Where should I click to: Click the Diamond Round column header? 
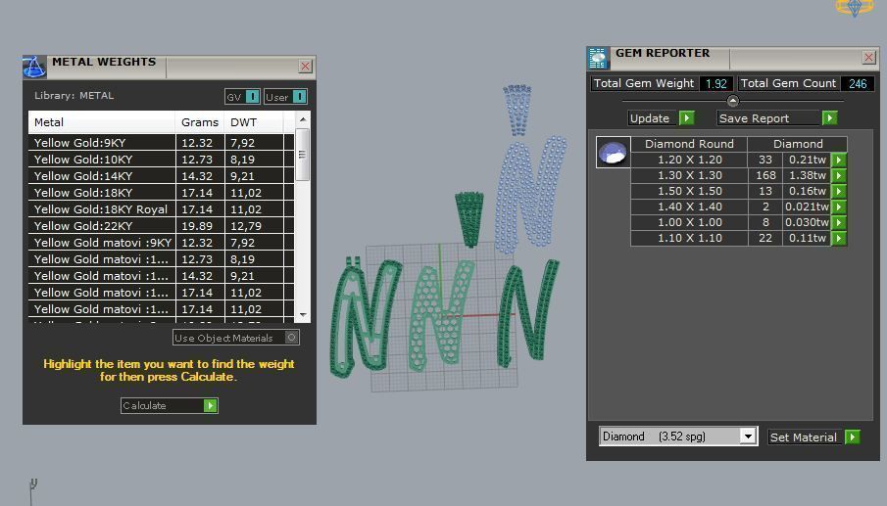(689, 144)
